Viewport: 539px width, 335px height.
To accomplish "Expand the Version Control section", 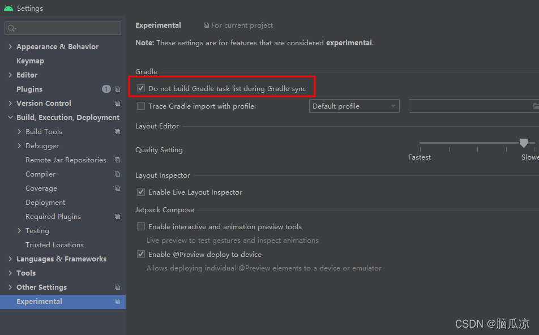I will [10, 103].
